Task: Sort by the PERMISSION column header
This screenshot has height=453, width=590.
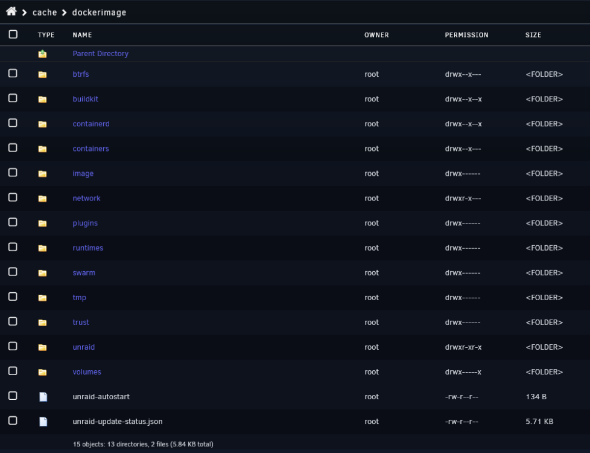Action: click(x=466, y=35)
